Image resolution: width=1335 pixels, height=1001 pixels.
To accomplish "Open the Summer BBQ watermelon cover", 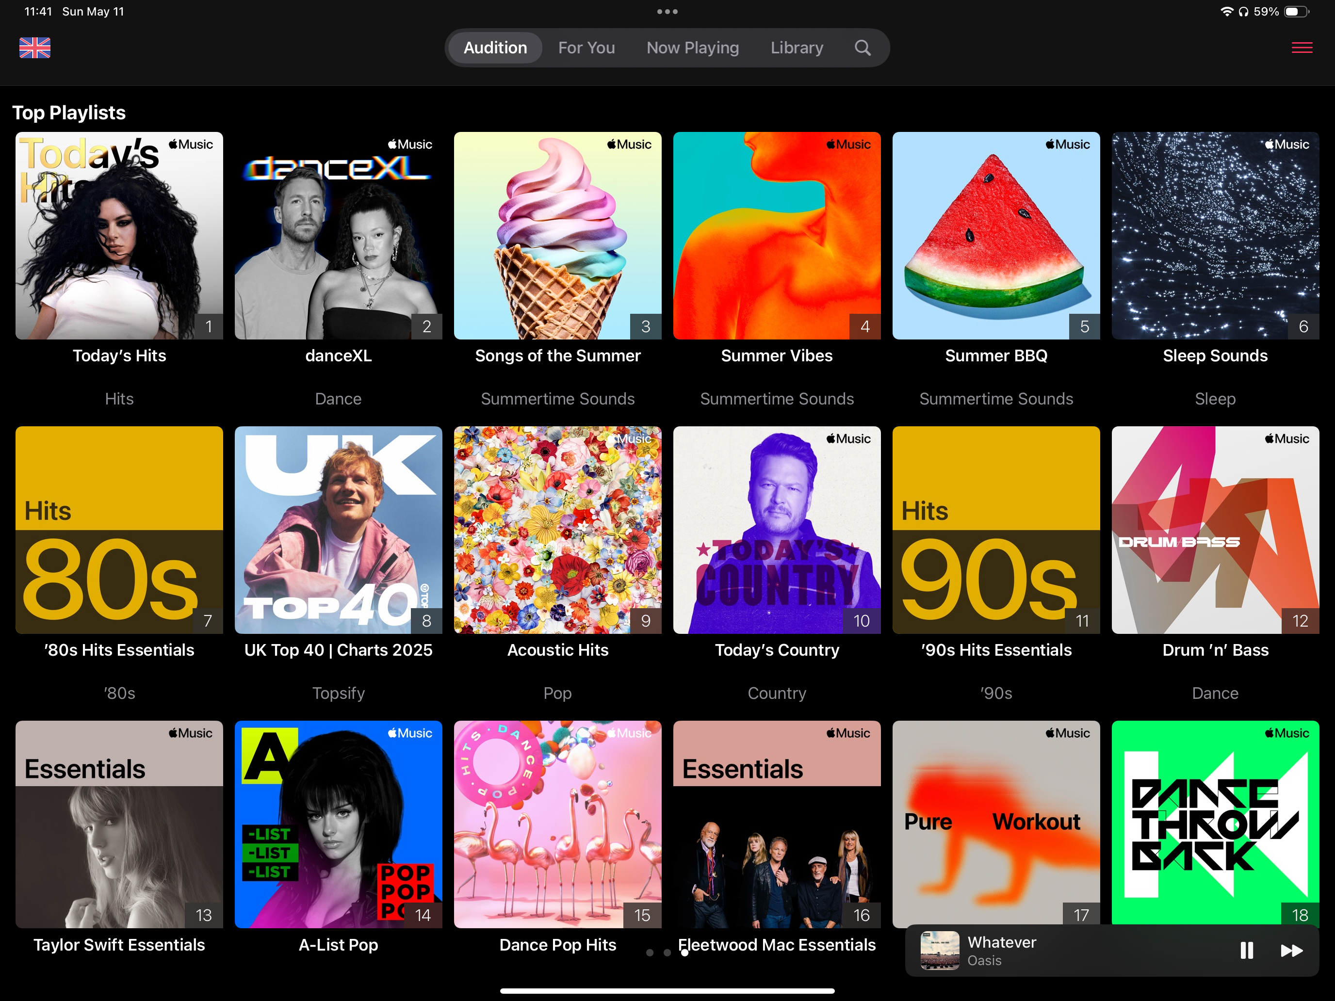I will click(996, 235).
